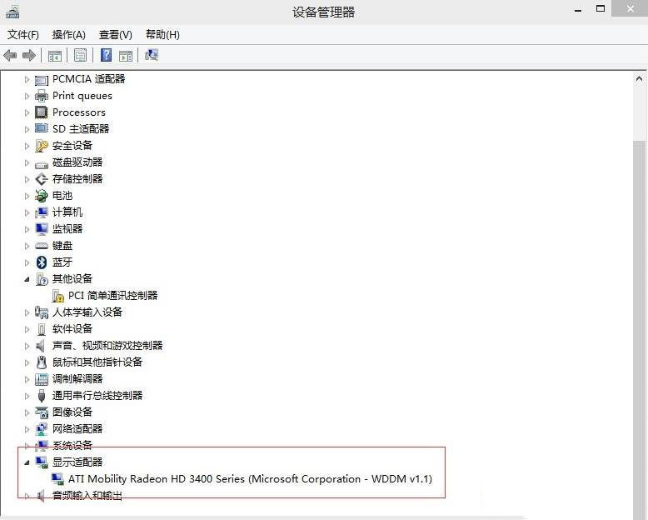
Task: Select the 蓝牙 Bluetooth device icon
Action: (x=42, y=262)
